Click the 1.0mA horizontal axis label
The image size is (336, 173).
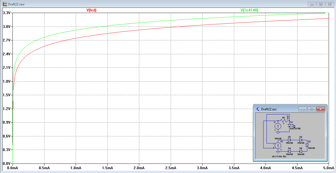(x=76, y=168)
